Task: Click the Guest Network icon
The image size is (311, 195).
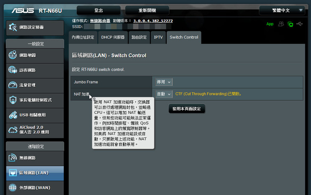Action: coord(12,70)
